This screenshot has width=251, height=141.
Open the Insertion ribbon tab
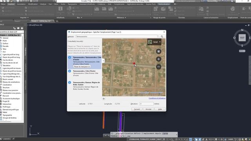(x=11, y=4)
